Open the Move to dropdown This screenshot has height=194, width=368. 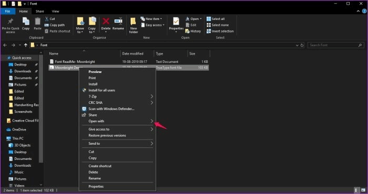click(80, 25)
